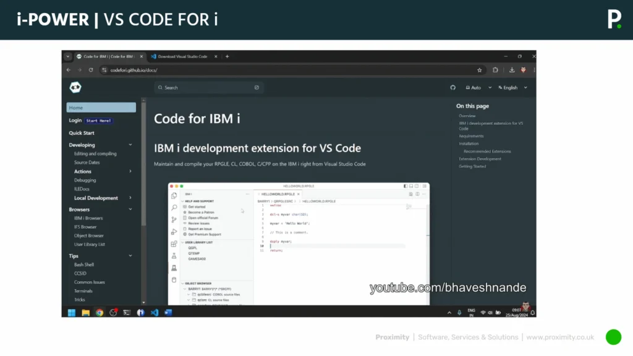
Task: Click the docs Search input field
Action: pos(209,88)
